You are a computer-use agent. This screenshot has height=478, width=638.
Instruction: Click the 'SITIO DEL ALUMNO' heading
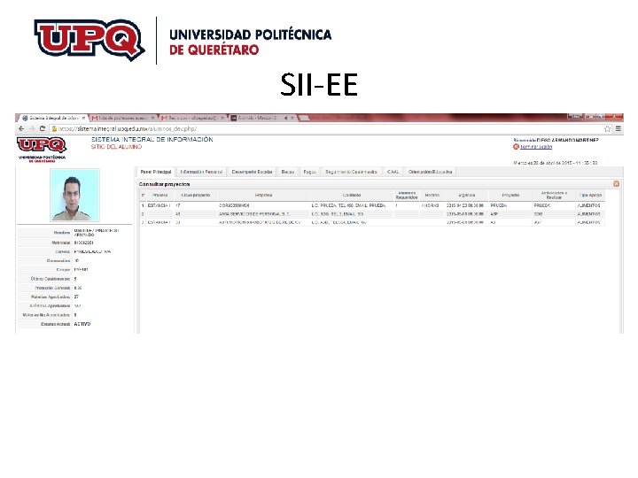(116, 147)
